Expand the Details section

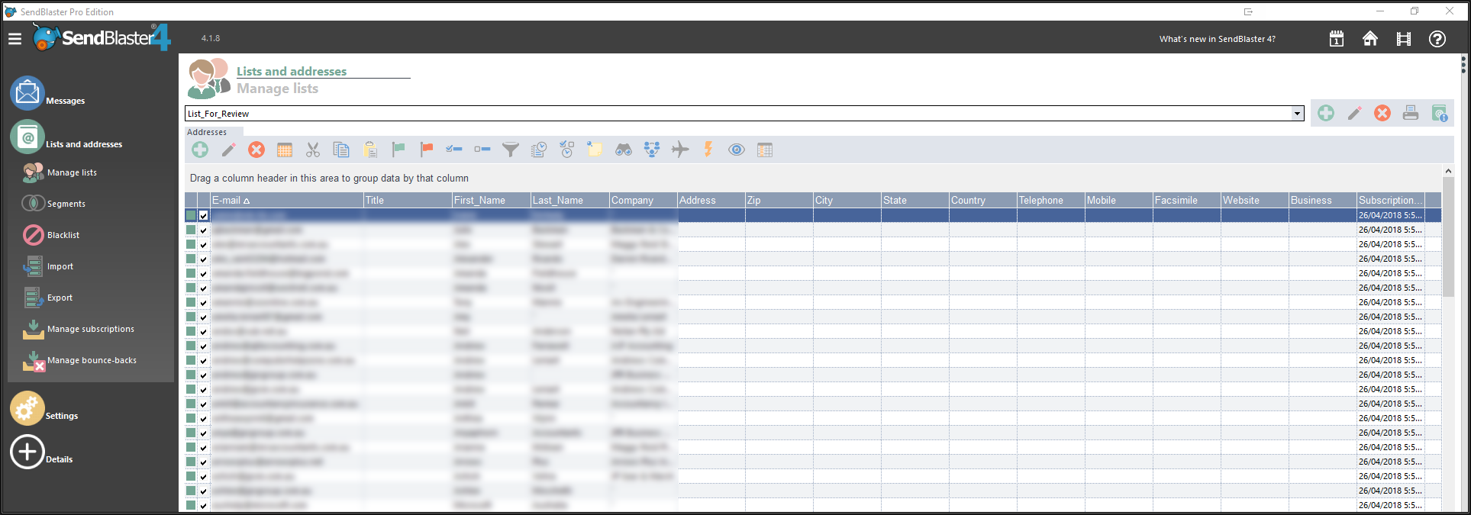click(x=41, y=452)
